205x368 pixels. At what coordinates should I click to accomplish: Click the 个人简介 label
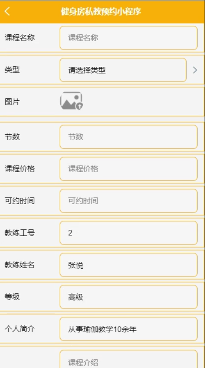click(x=20, y=329)
